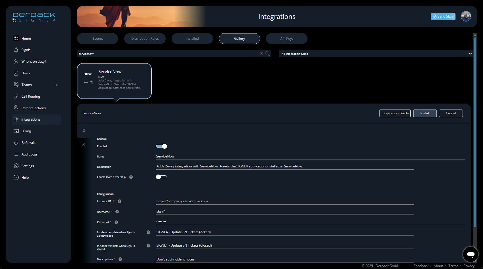Open the Feedback footer link
Screen dimensions: 483x269
pyautogui.click(x=421, y=266)
